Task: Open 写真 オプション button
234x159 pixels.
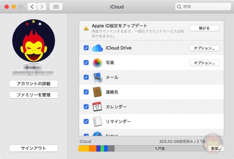Action: click(204, 63)
